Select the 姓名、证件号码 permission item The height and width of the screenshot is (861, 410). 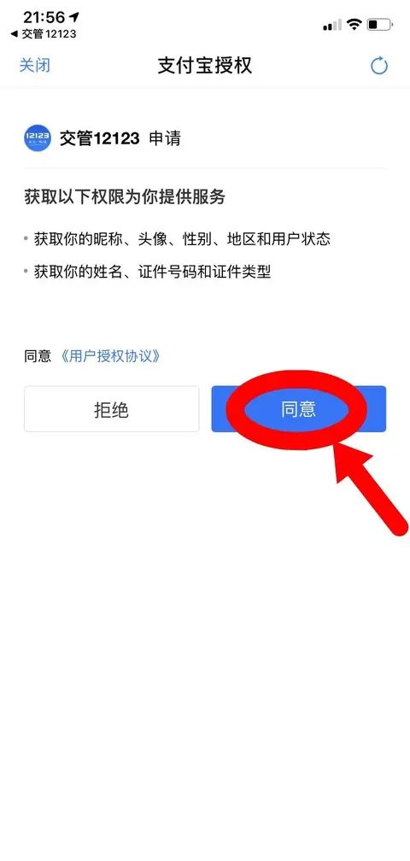click(153, 272)
